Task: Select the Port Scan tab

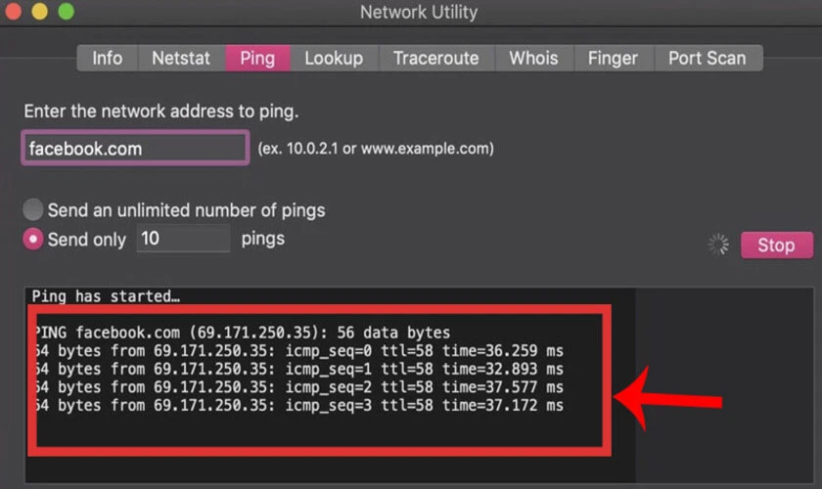Action: click(x=708, y=58)
